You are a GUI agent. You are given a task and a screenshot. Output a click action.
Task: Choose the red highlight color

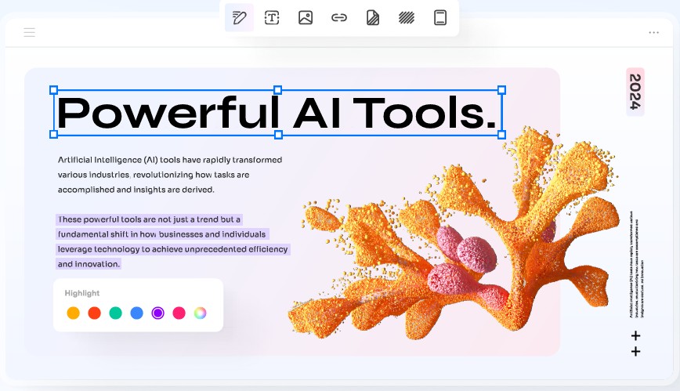coord(94,313)
